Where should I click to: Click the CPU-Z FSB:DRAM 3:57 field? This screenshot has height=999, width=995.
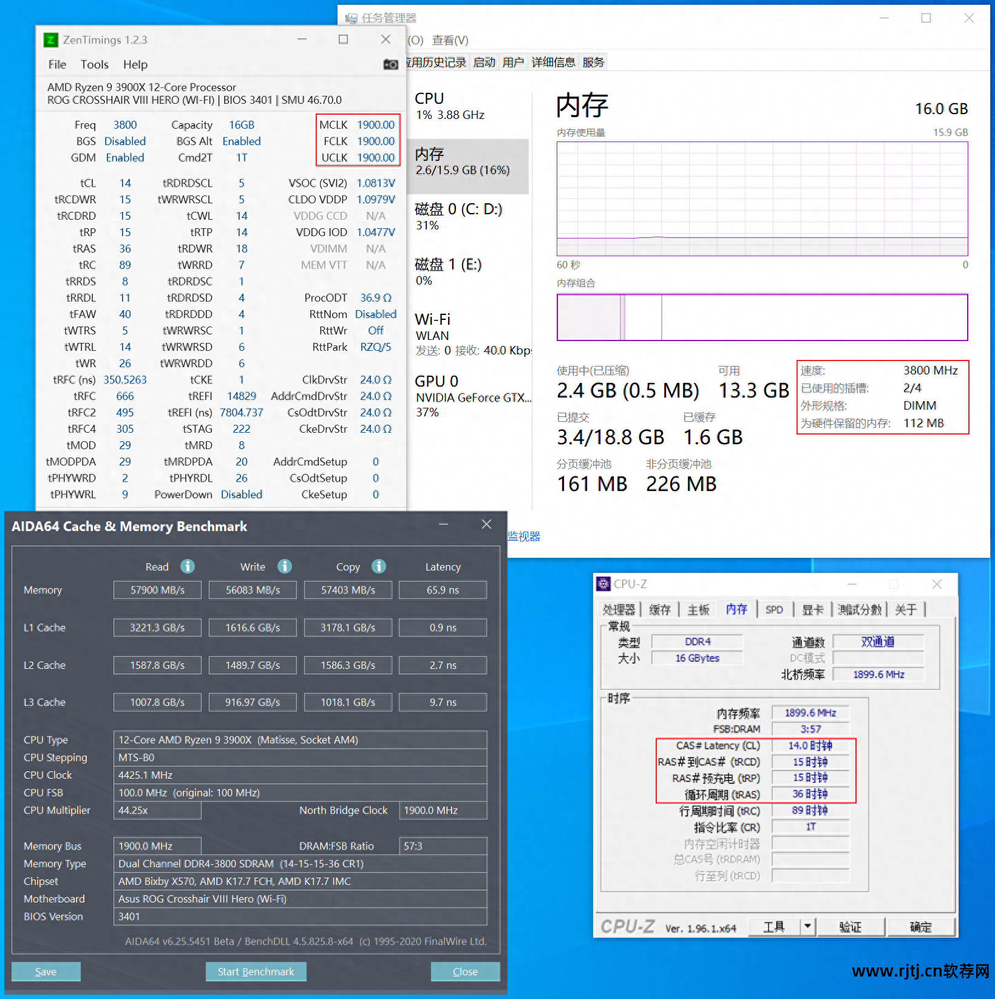coord(810,729)
